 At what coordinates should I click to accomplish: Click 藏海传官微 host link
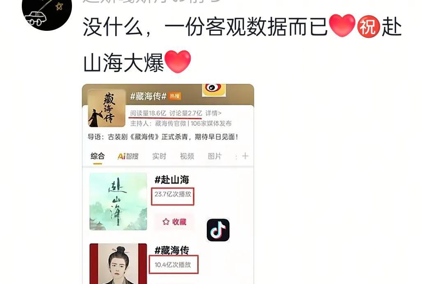171,123
